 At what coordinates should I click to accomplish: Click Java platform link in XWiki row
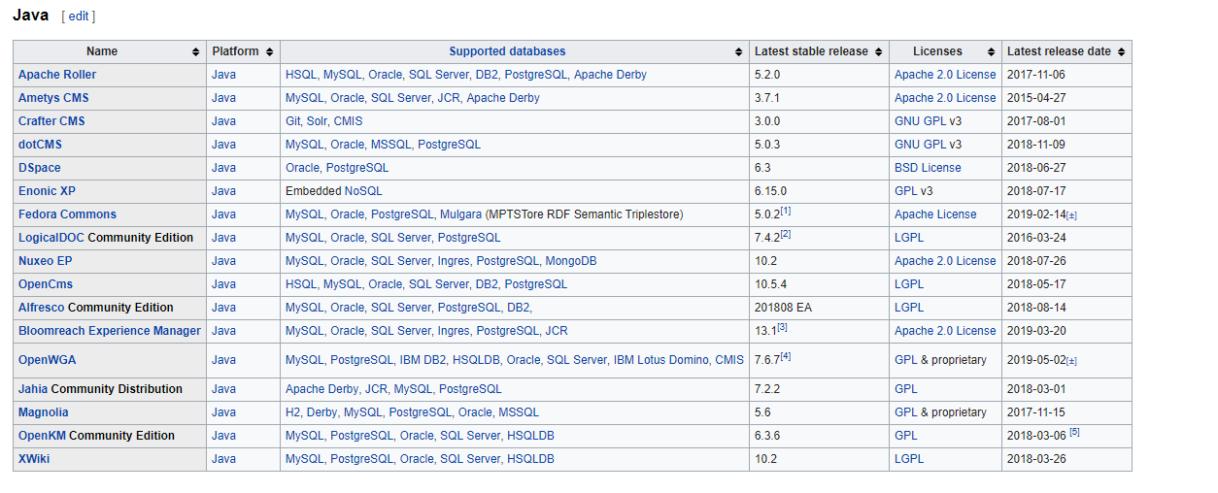point(223,459)
